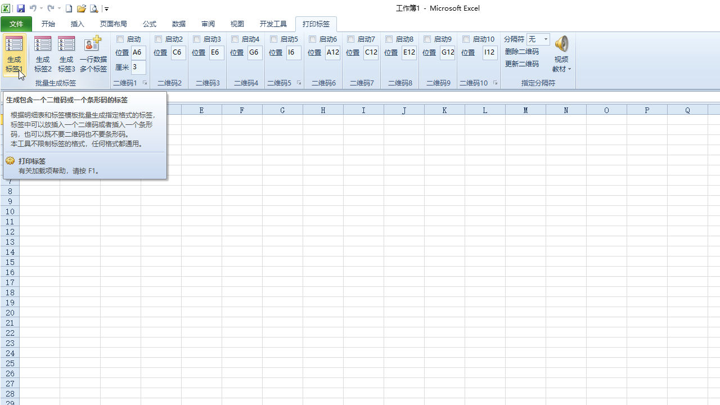Enable the 启动 checkbox for 二维码1
The height and width of the screenshot is (405, 720).
click(120, 39)
